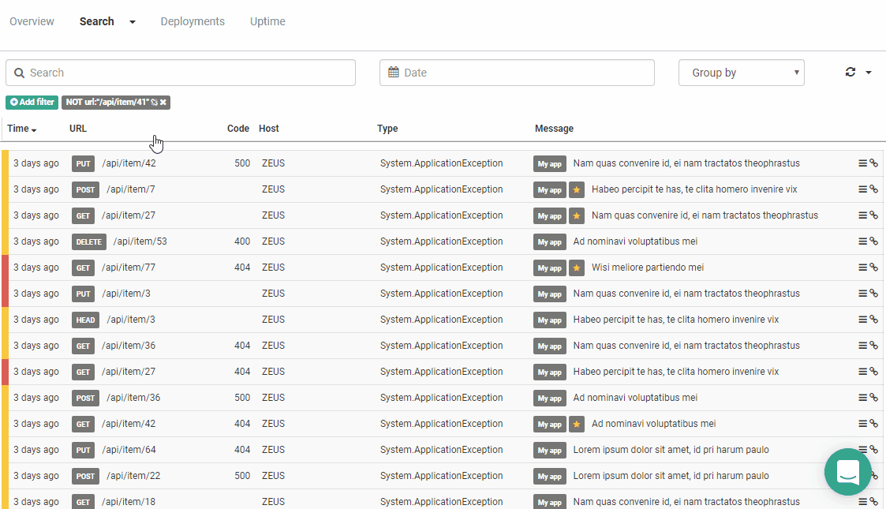
Task: Remove the NOT url filter with its x
Action: [164, 102]
